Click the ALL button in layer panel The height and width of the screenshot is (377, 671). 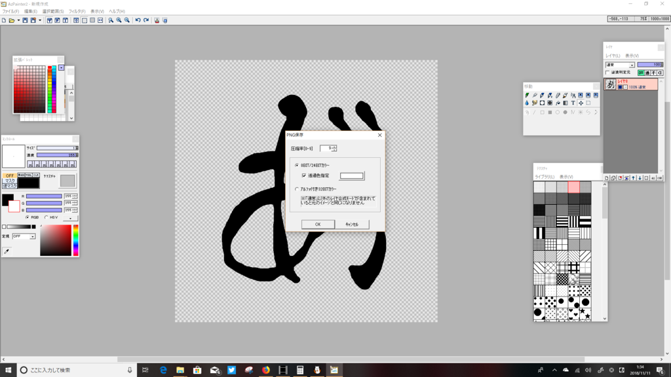click(x=653, y=178)
